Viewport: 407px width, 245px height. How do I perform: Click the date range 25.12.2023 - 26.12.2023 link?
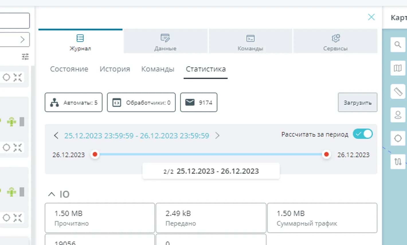[x=136, y=135]
